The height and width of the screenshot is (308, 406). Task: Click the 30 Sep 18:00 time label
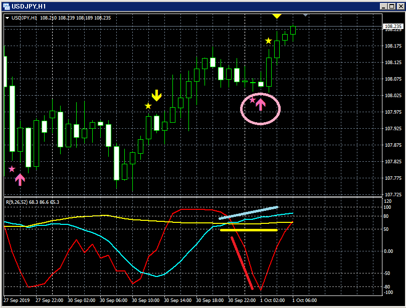210,300
